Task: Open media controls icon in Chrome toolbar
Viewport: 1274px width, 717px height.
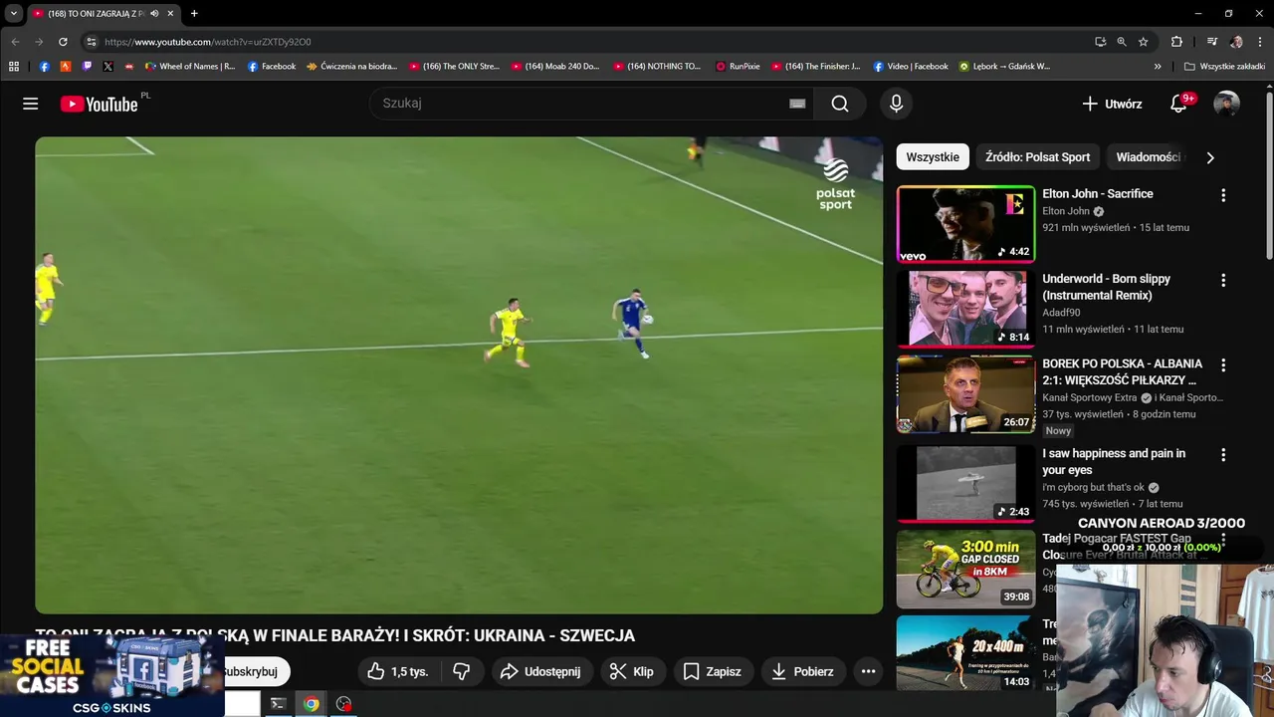Action: 1211,42
